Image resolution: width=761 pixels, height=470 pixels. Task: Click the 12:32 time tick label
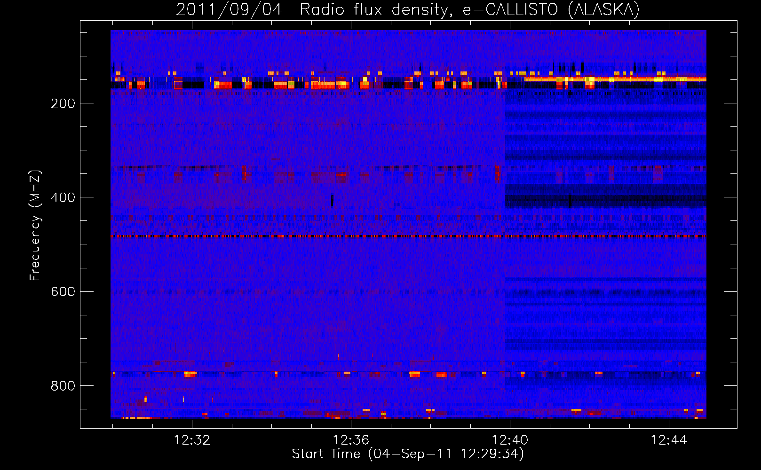point(192,440)
